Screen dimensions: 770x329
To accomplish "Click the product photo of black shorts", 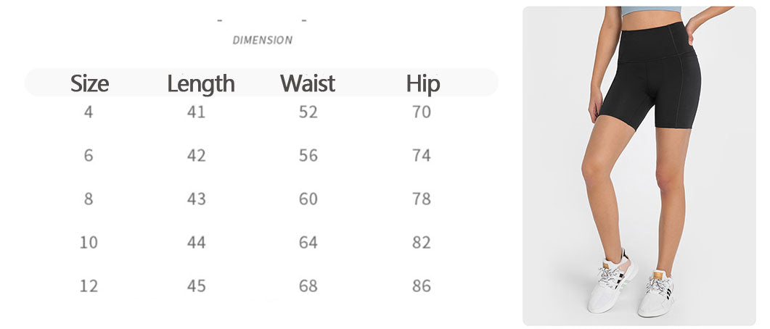I will pos(639,165).
